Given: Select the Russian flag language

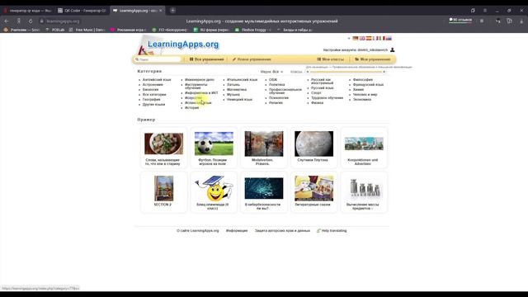Looking at the screenshot, I should click(389, 39).
